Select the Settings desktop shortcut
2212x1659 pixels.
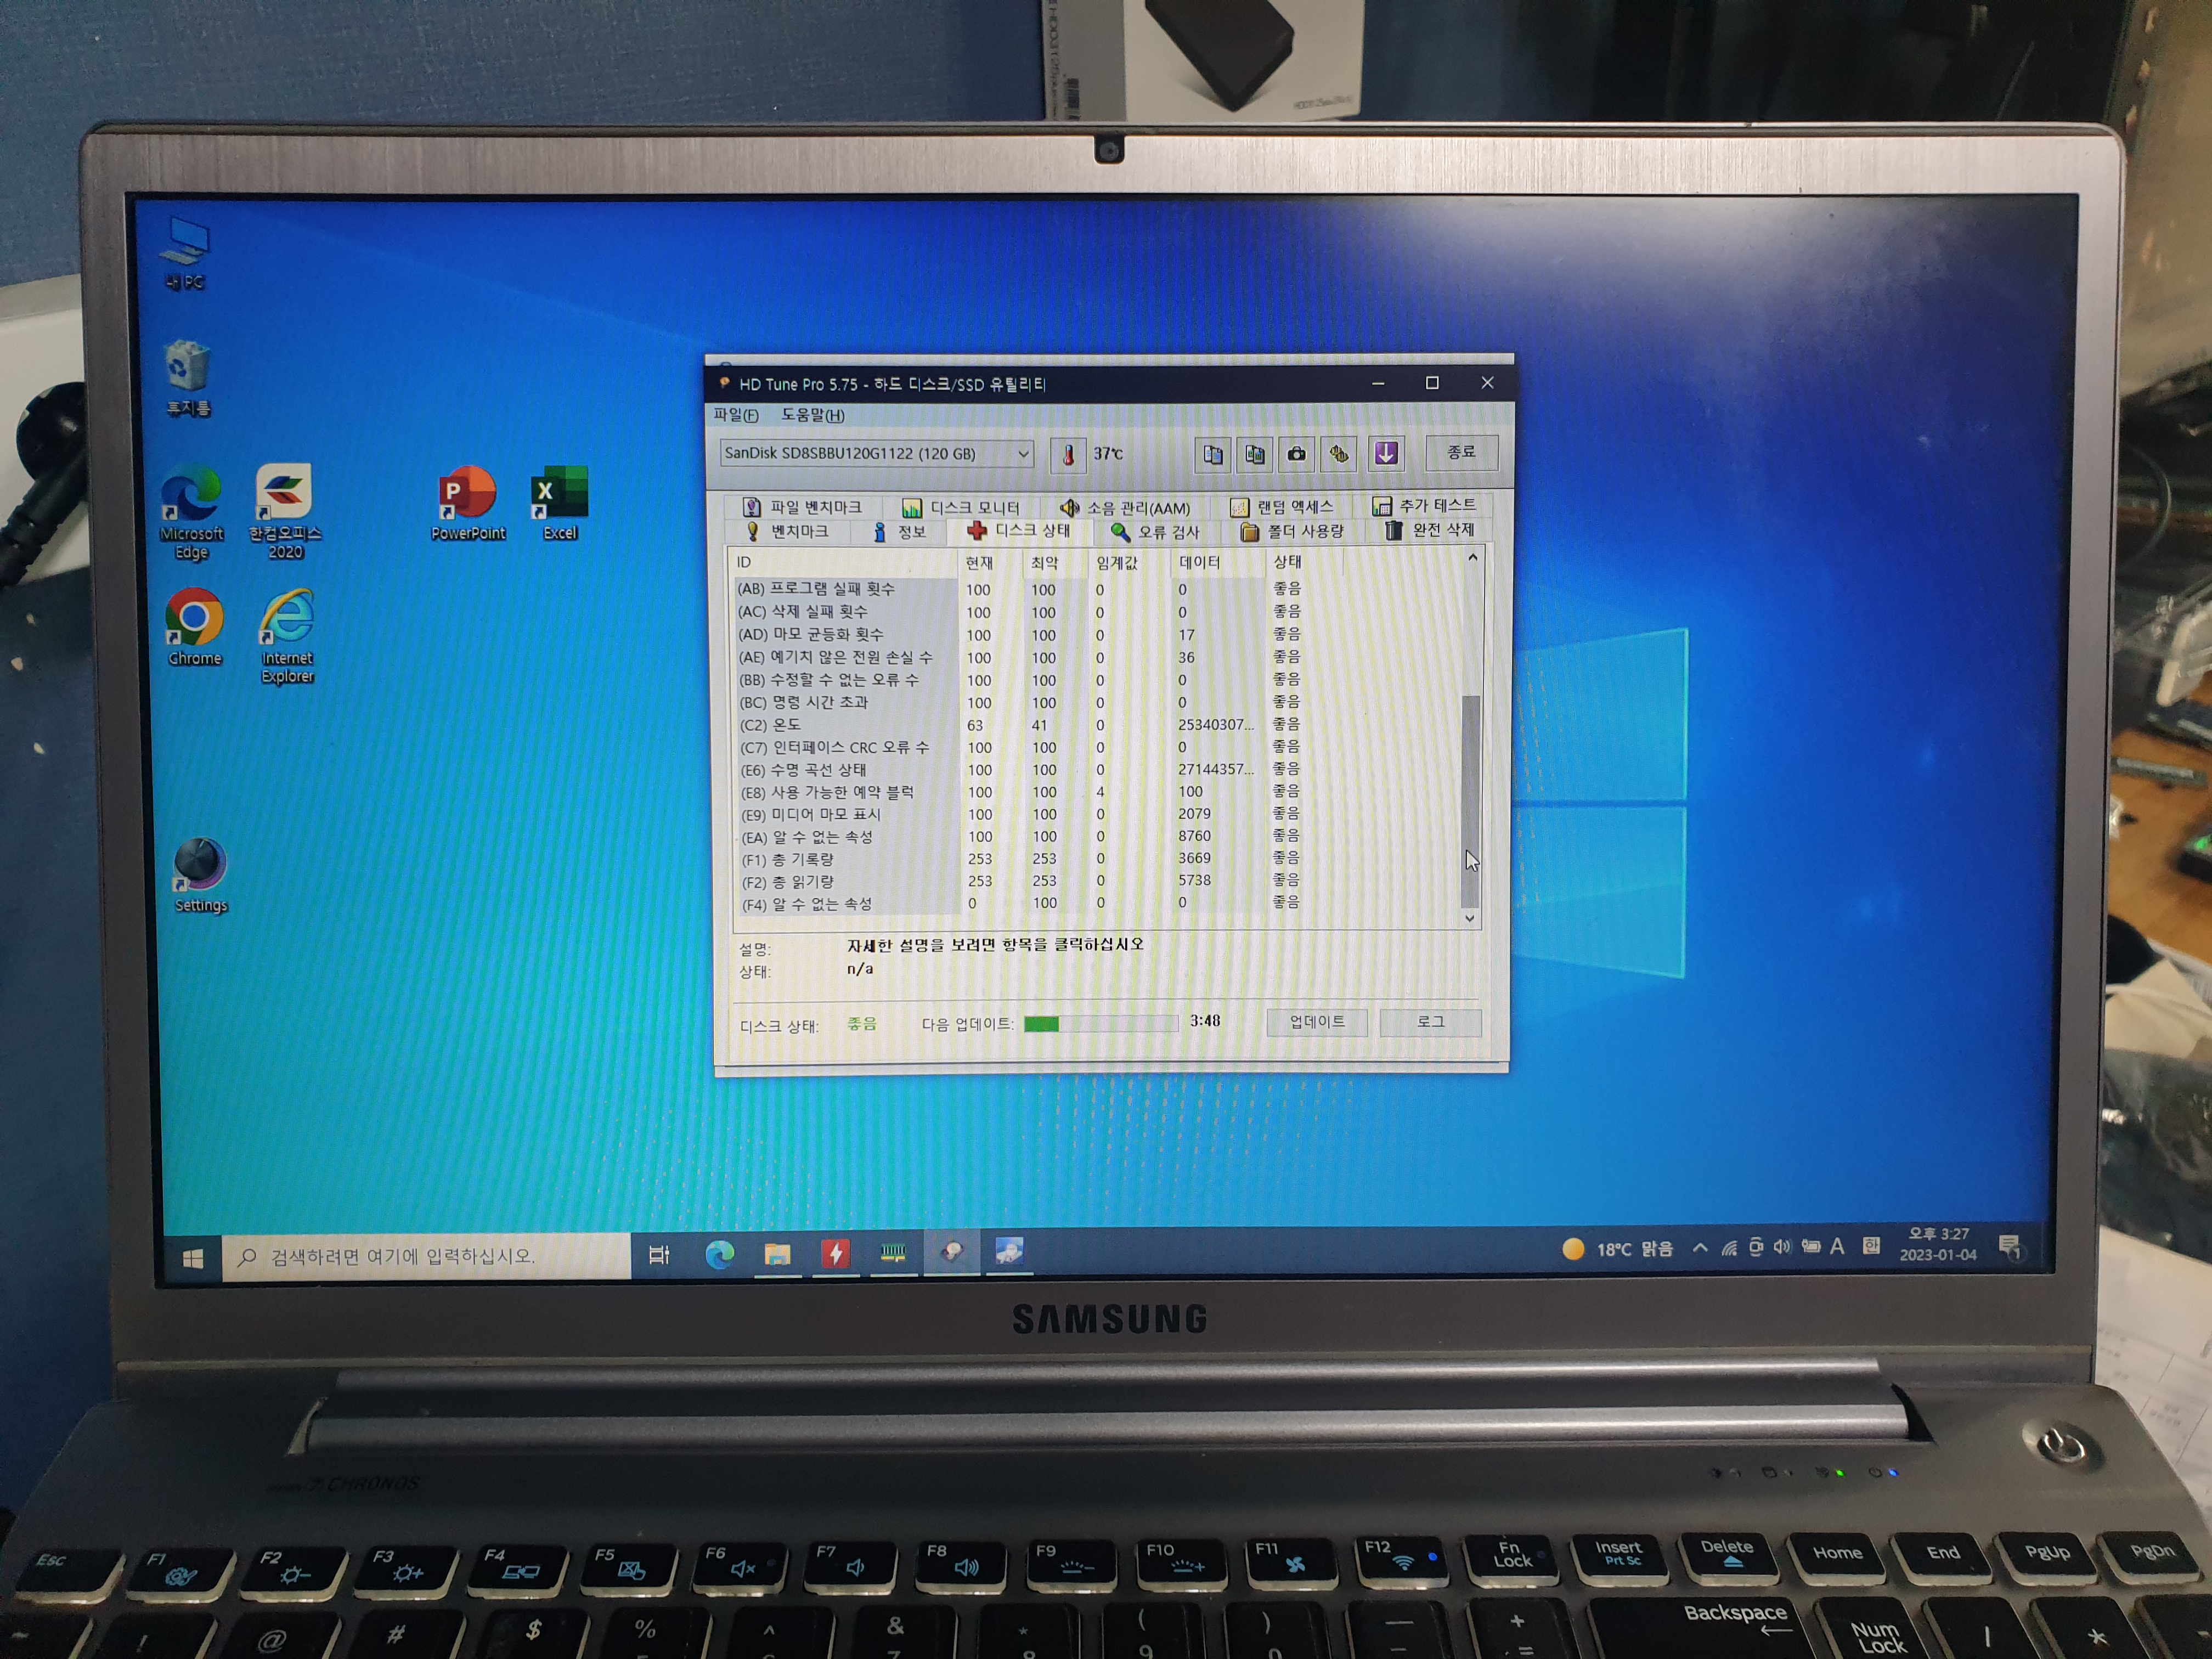[x=200, y=875]
